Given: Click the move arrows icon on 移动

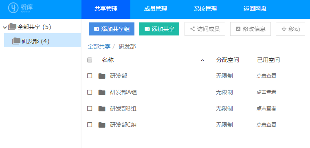Looking at the screenshot, I should (284, 29).
